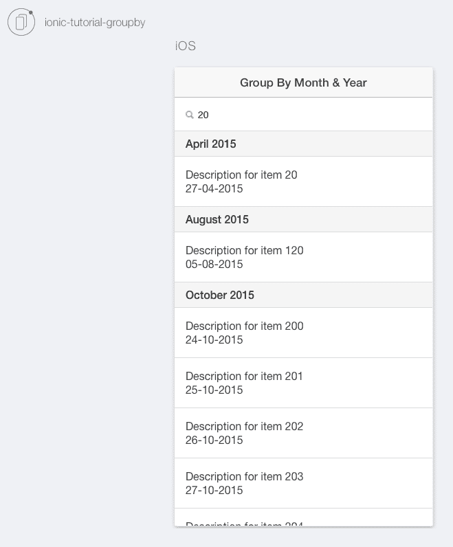The image size is (453, 547).
Task: Select the iOS platform label
Action: pyautogui.click(x=186, y=46)
